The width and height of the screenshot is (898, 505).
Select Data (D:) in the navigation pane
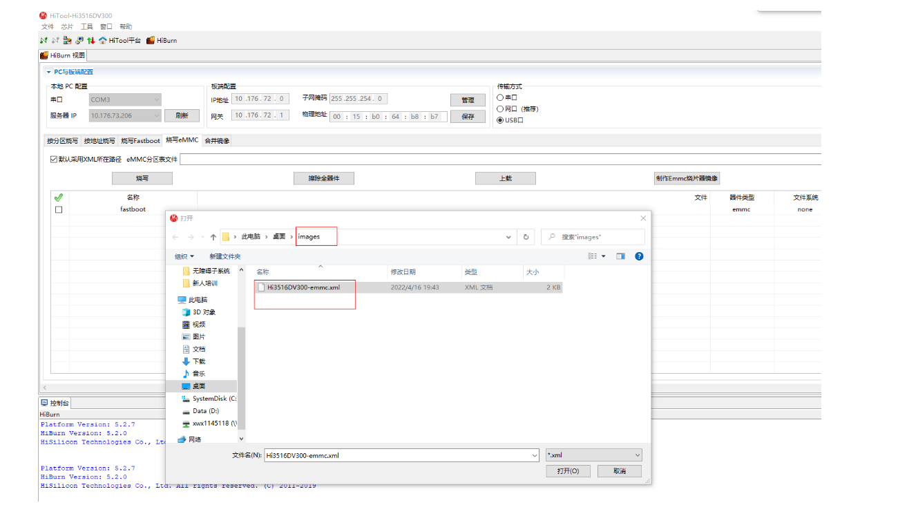pyautogui.click(x=200, y=411)
